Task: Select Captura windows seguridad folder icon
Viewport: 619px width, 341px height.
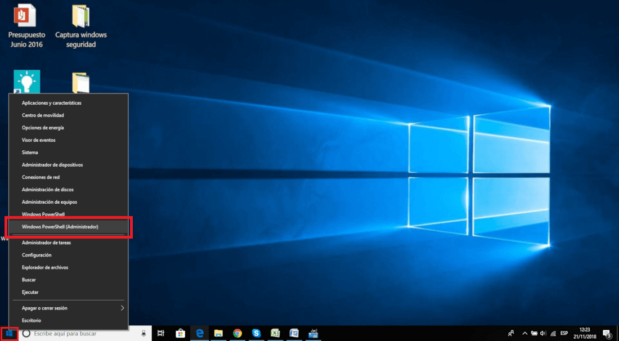Action: 81,26
